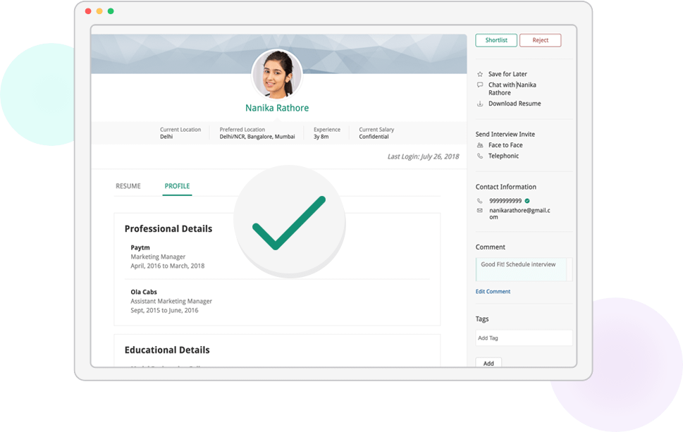Click Nanika Rathore's profile photo
The image size is (683, 432).
click(x=277, y=74)
